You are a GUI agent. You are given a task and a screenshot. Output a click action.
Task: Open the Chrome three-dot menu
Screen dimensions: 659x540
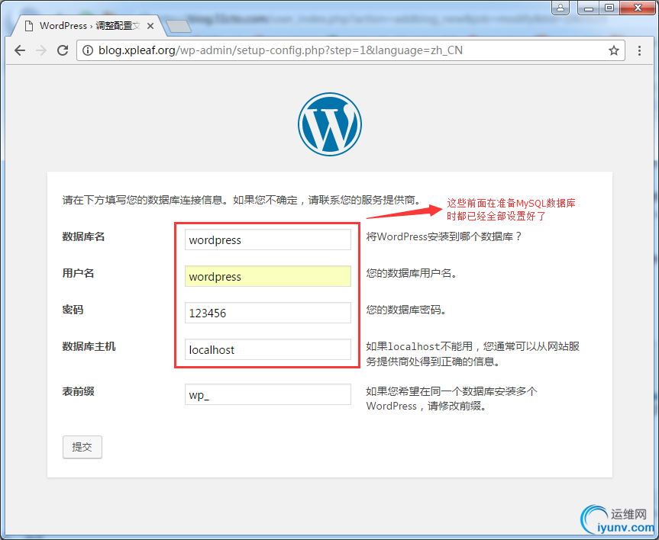[639, 51]
